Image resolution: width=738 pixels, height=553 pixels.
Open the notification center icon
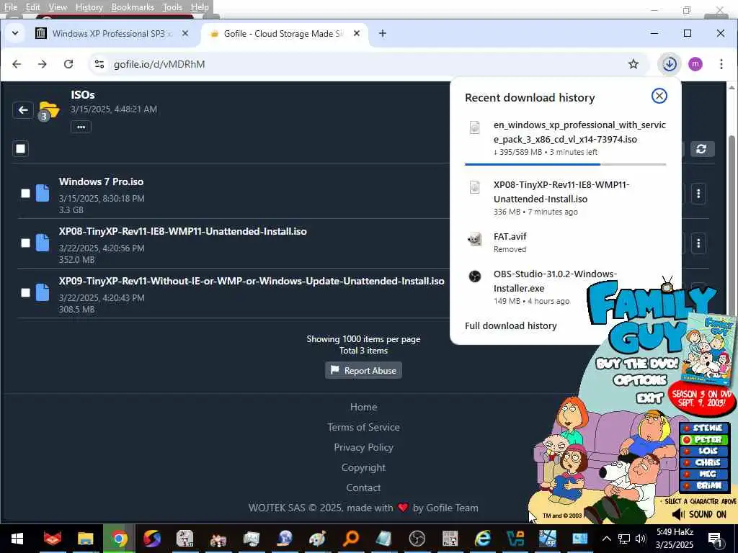(715, 539)
